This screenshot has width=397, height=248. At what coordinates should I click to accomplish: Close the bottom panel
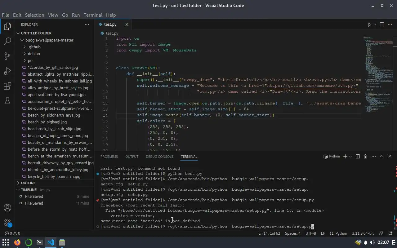pyautogui.click(x=390, y=157)
